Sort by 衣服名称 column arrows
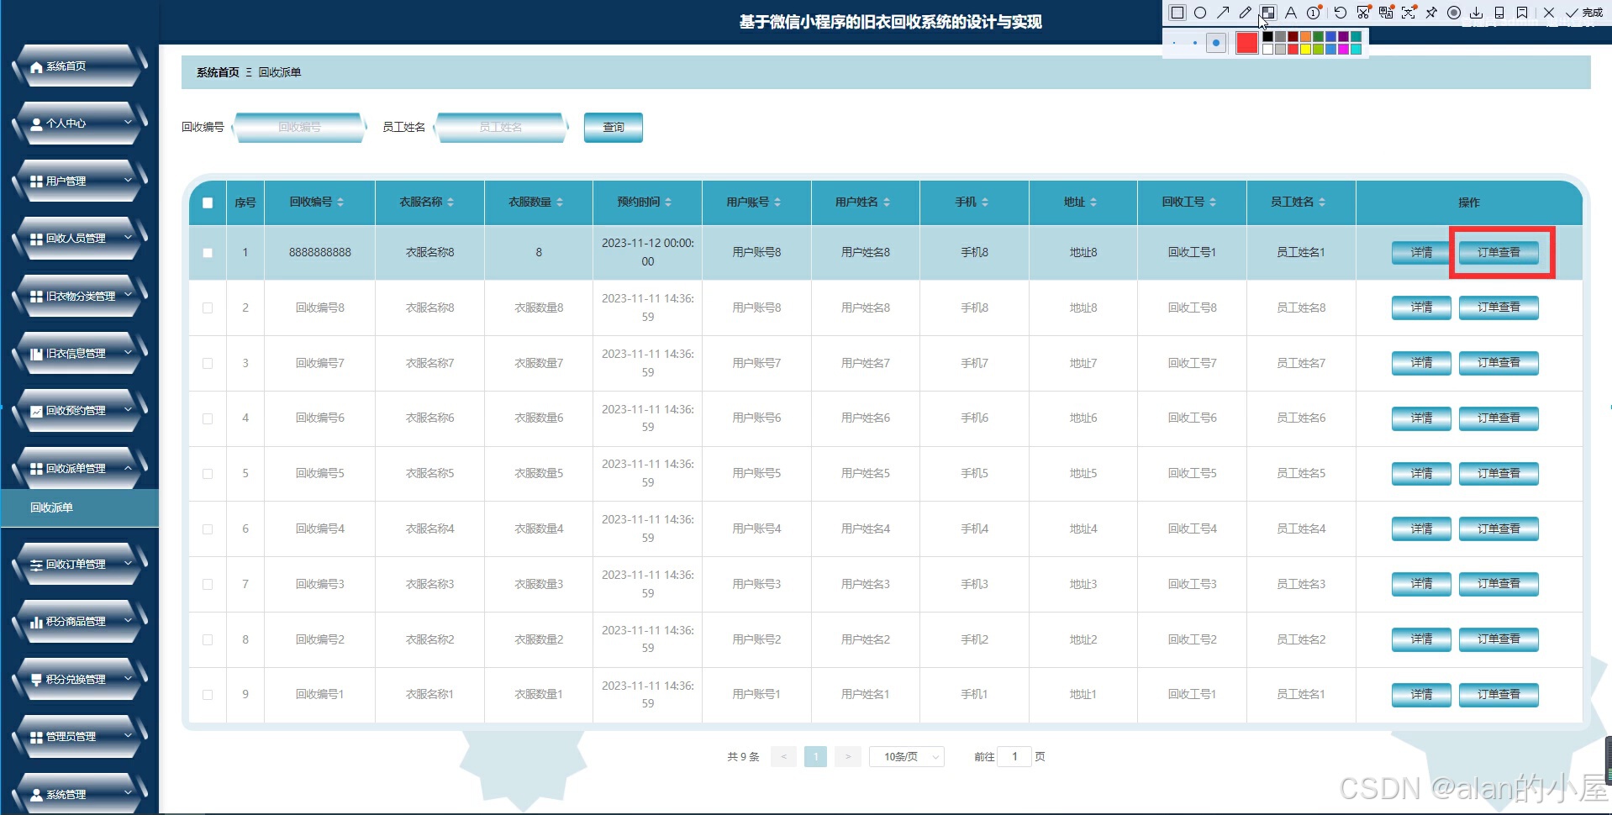The width and height of the screenshot is (1612, 815). (x=450, y=202)
